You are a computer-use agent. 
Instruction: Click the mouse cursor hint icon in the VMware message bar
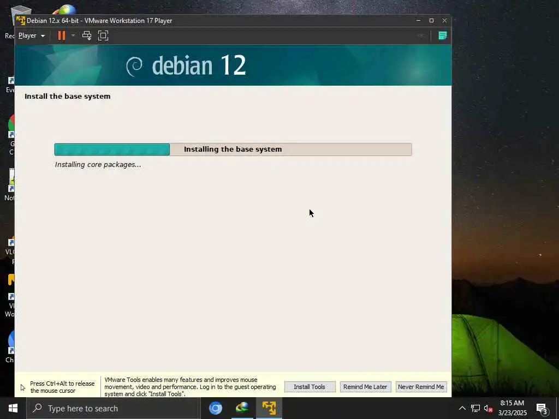(23, 388)
